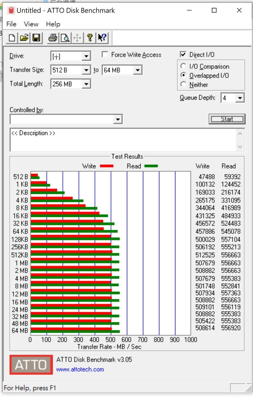Expand the 512 B transfer size dropdown

tap(86, 70)
